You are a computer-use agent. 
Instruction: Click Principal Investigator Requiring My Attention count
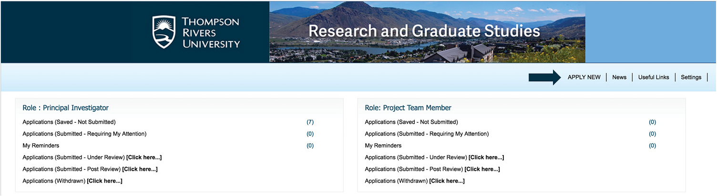[x=310, y=134]
